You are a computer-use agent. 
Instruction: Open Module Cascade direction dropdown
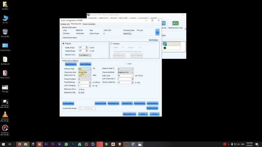pyautogui.click(x=85, y=55)
